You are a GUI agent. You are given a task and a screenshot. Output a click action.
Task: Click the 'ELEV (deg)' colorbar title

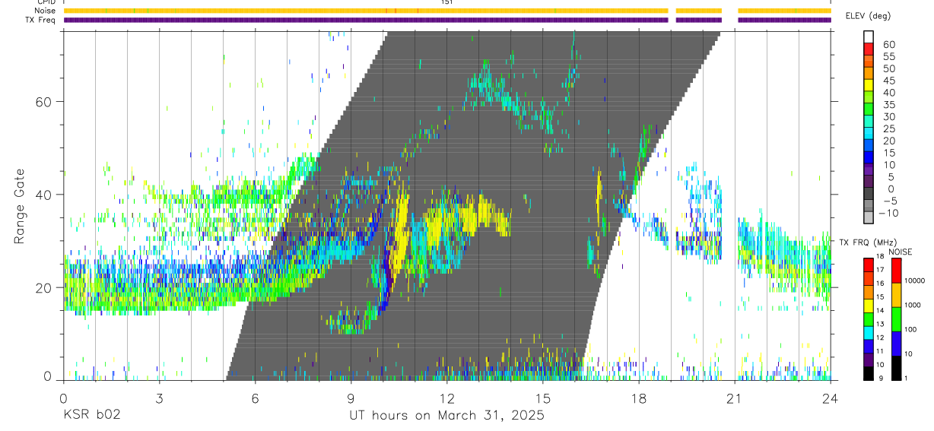coord(868,16)
